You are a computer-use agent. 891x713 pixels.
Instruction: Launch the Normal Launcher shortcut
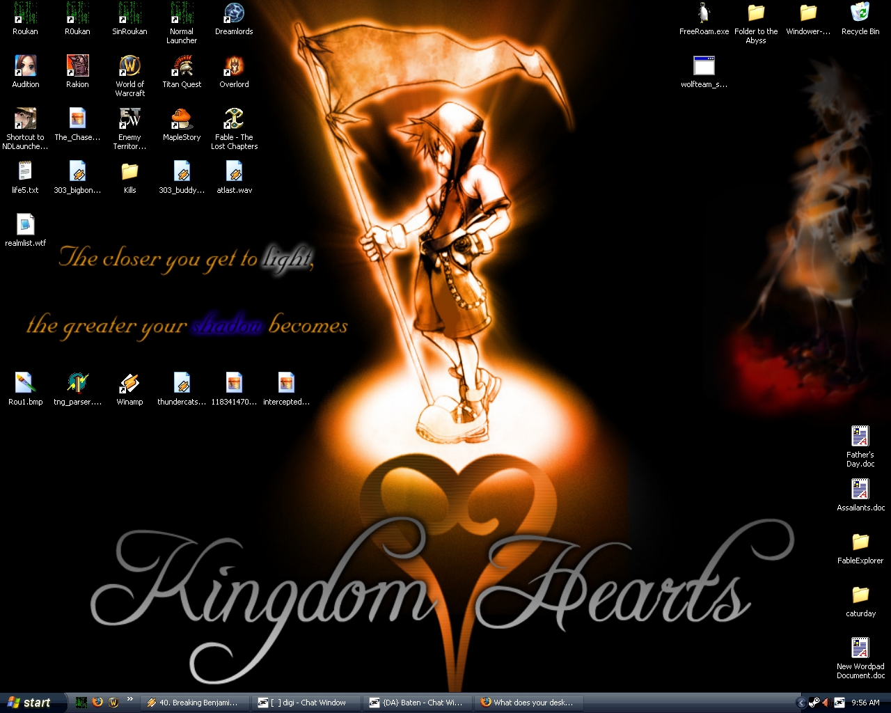click(182, 23)
